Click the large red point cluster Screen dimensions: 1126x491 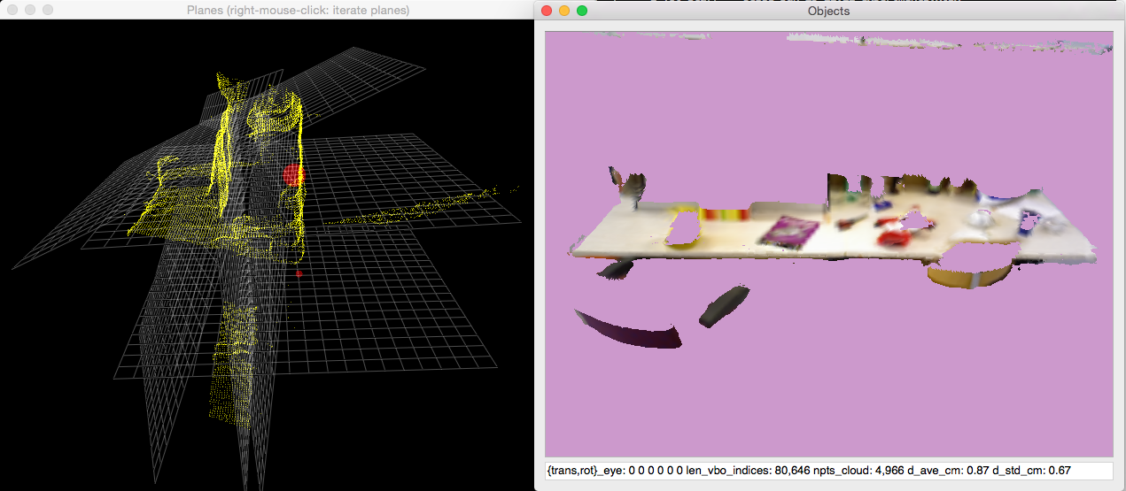click(293, 175)
